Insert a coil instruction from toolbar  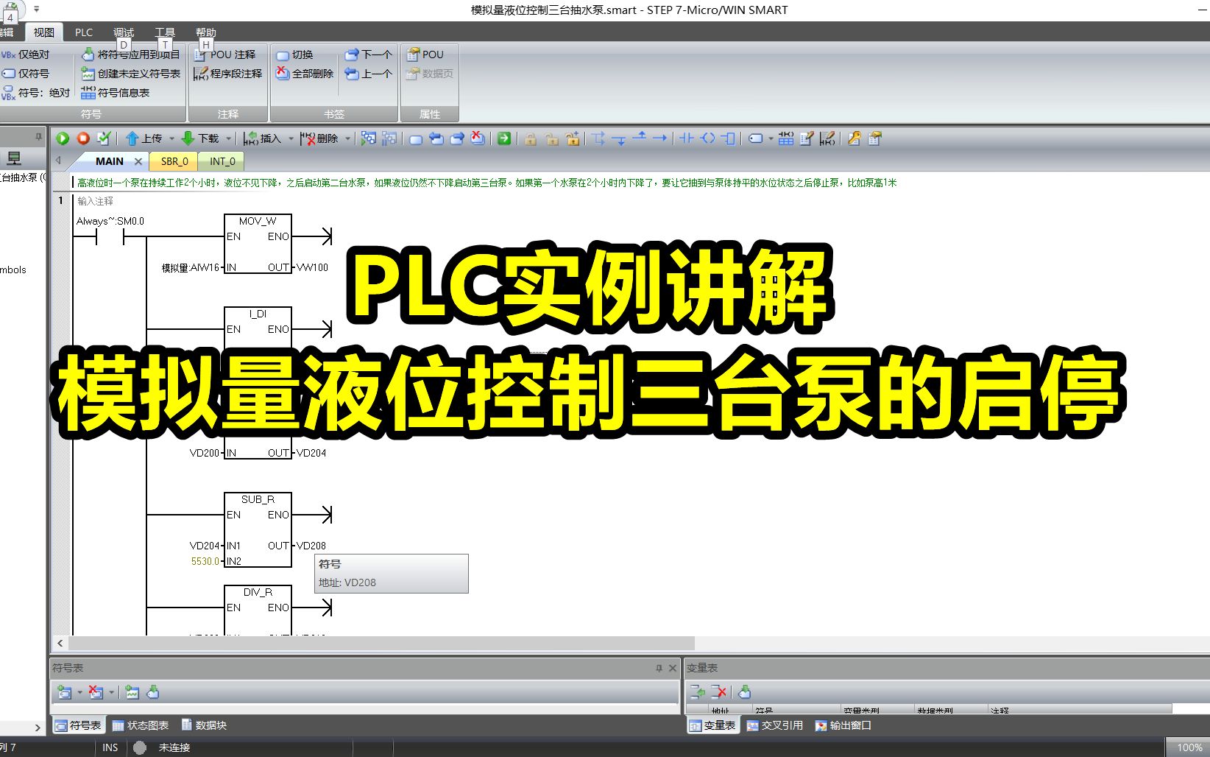(707, 138)
